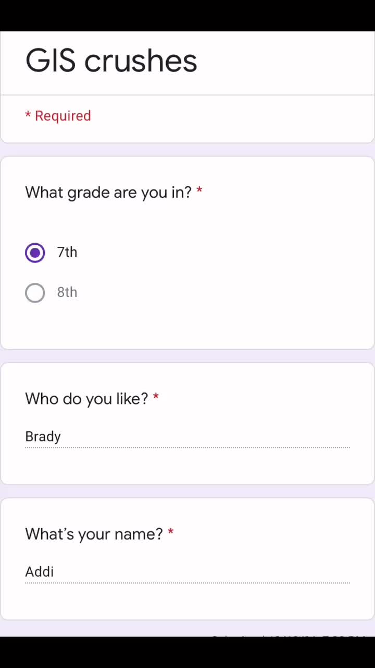This screenshot has width=375, height=668.
Task: Select the 7th grade radio button
Action: pyautogui.click(x=35, y=253)
